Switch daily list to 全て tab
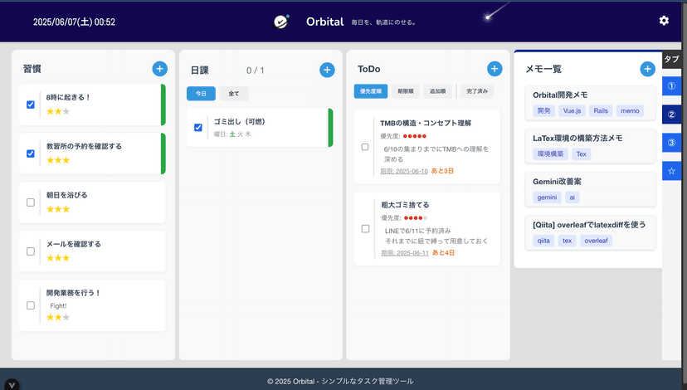 click(234, 94)
